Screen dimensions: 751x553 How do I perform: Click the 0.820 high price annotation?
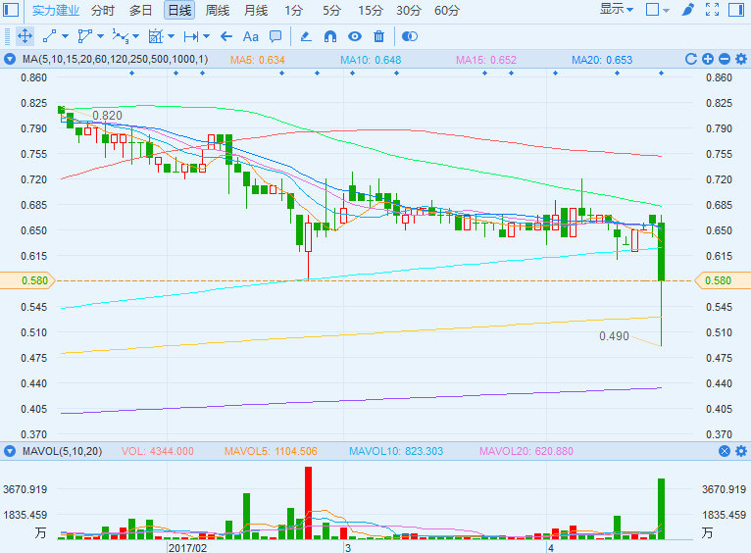coord(107,116)
